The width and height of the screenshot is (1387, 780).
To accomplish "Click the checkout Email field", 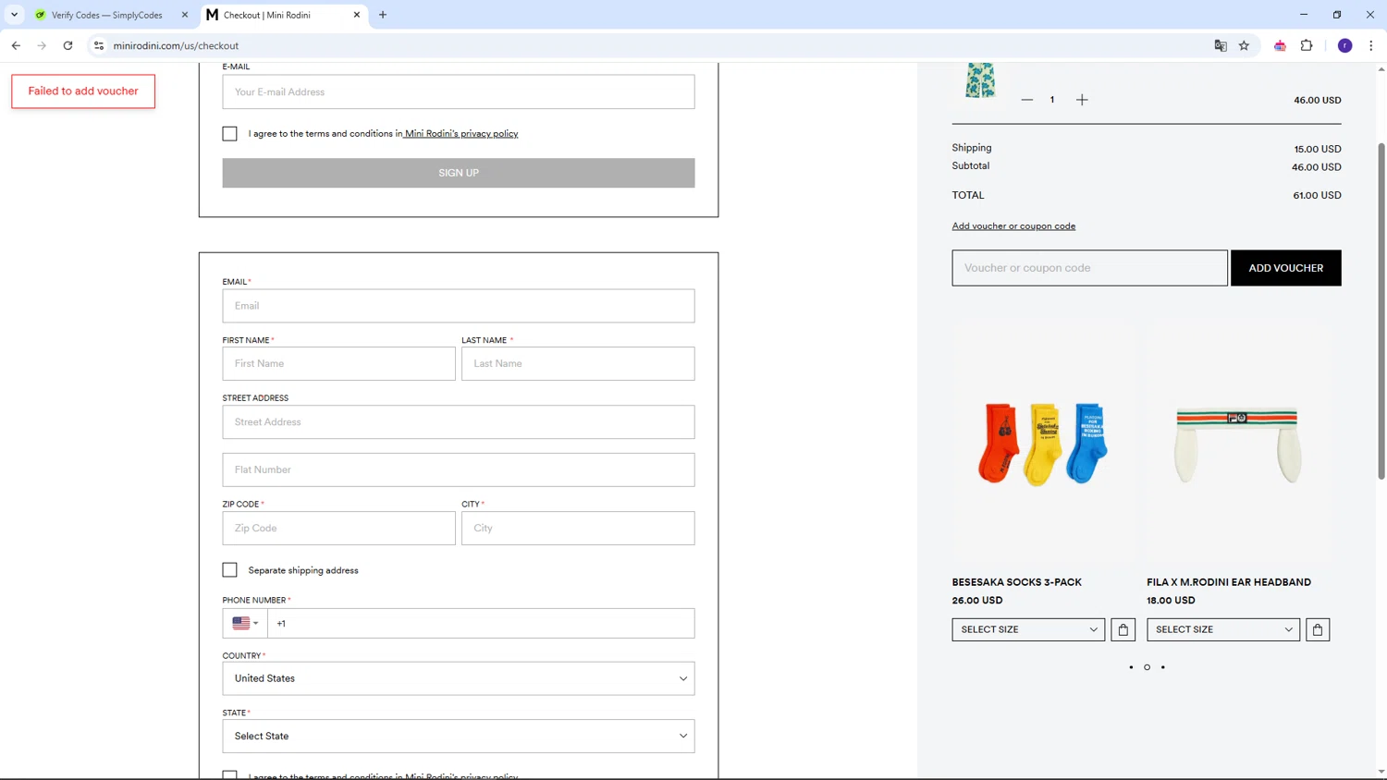I will [x=459, y=306].
